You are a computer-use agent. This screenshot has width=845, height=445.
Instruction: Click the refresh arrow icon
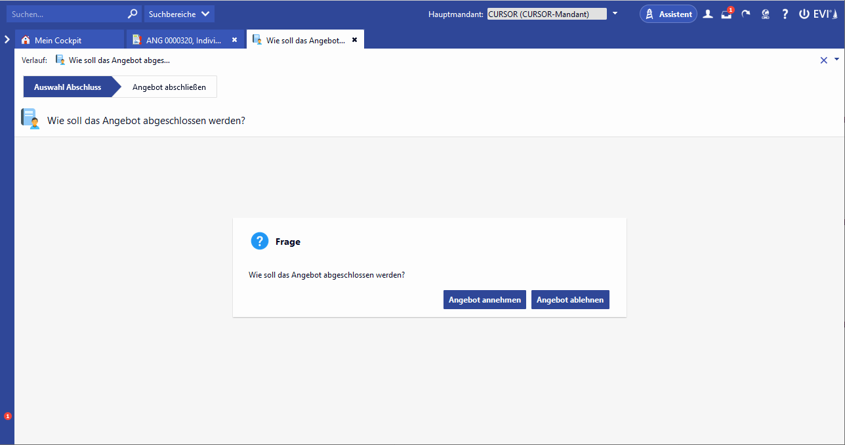coord(746,14)
